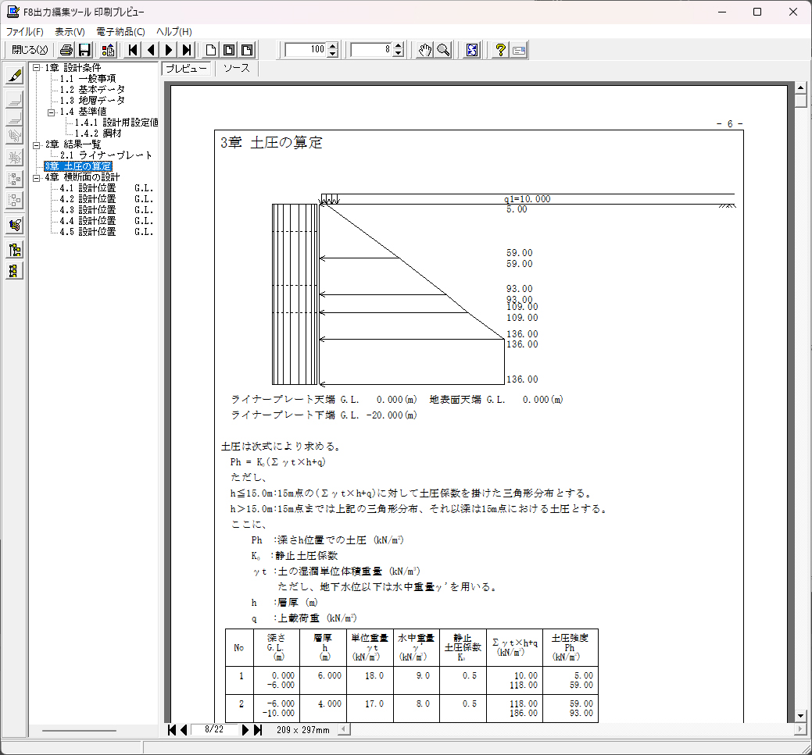812x755 pixels.
Task: Click the blue fit-to-window icon
Action: 472,50
